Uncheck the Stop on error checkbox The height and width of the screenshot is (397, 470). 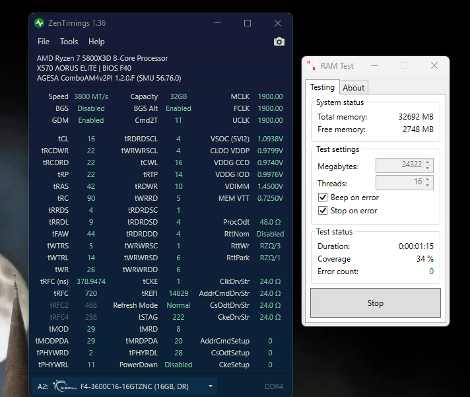coord(323,211)
